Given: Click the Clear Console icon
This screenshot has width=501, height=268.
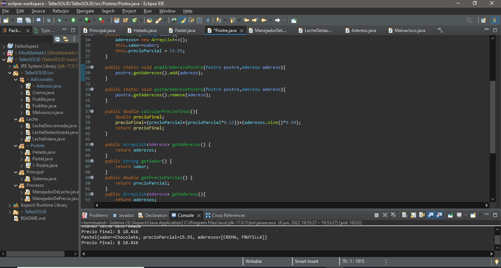Looking at the screenshot, I should [x=404, y=215].
